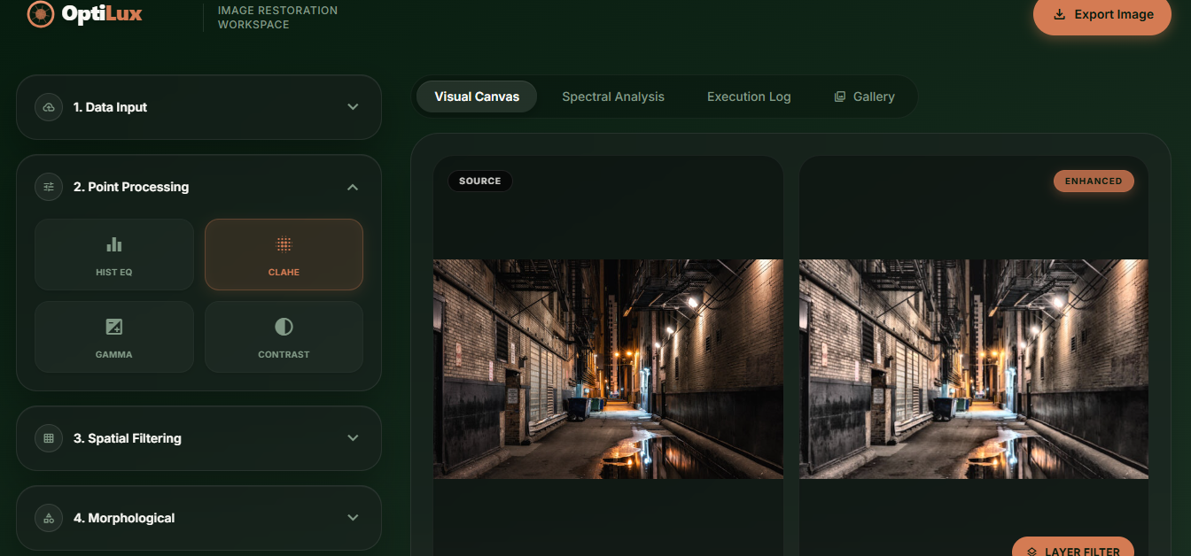The height and width of the screenshot is (556, 1191).
Task: Click the Morphological shapes icon
Action: 49,518
